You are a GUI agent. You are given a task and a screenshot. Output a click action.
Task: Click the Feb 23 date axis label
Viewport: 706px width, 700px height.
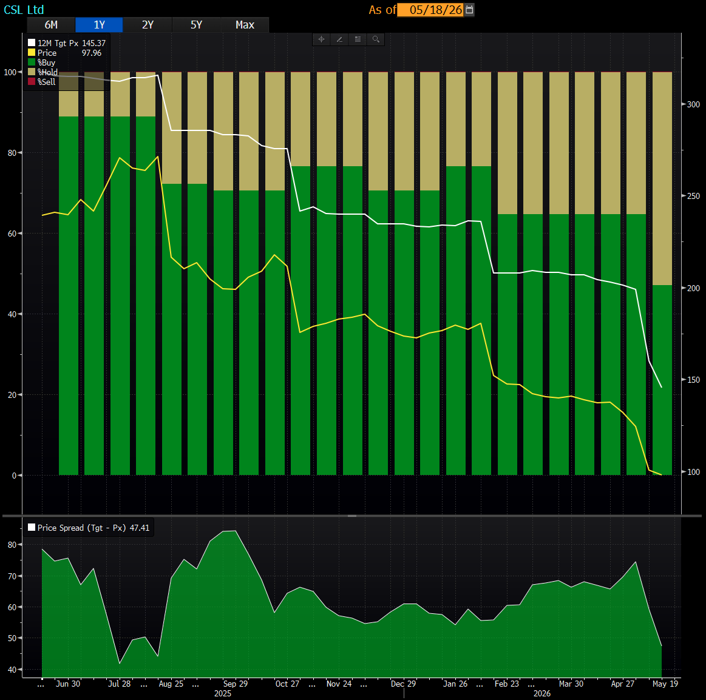pos(507,684)
